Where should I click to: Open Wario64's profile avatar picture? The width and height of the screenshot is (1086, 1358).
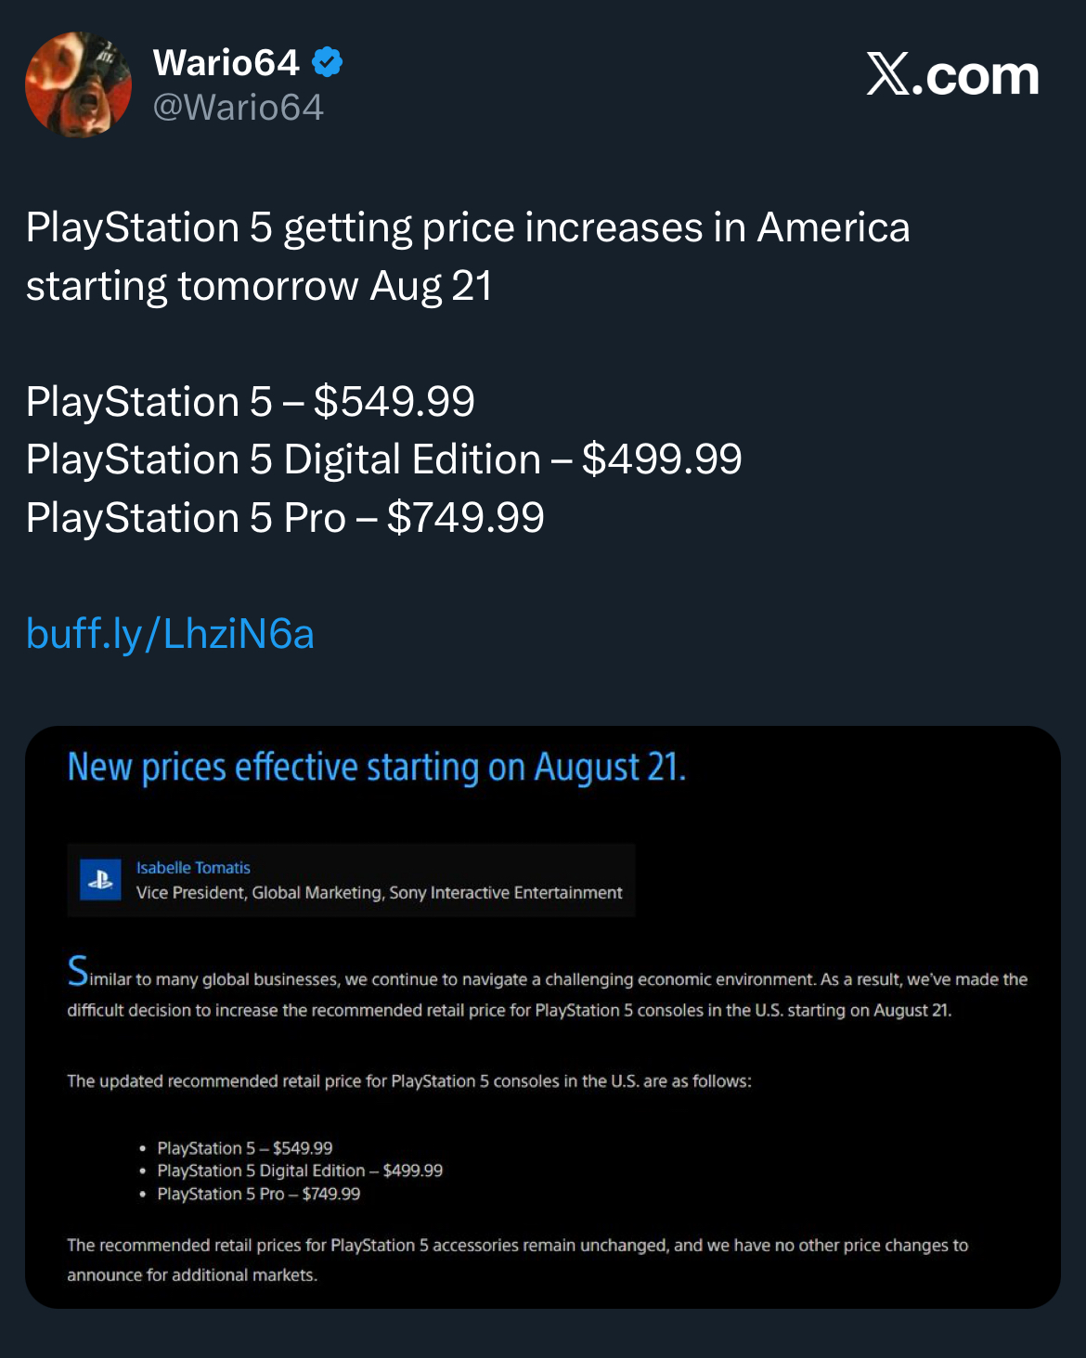(78, 85)
